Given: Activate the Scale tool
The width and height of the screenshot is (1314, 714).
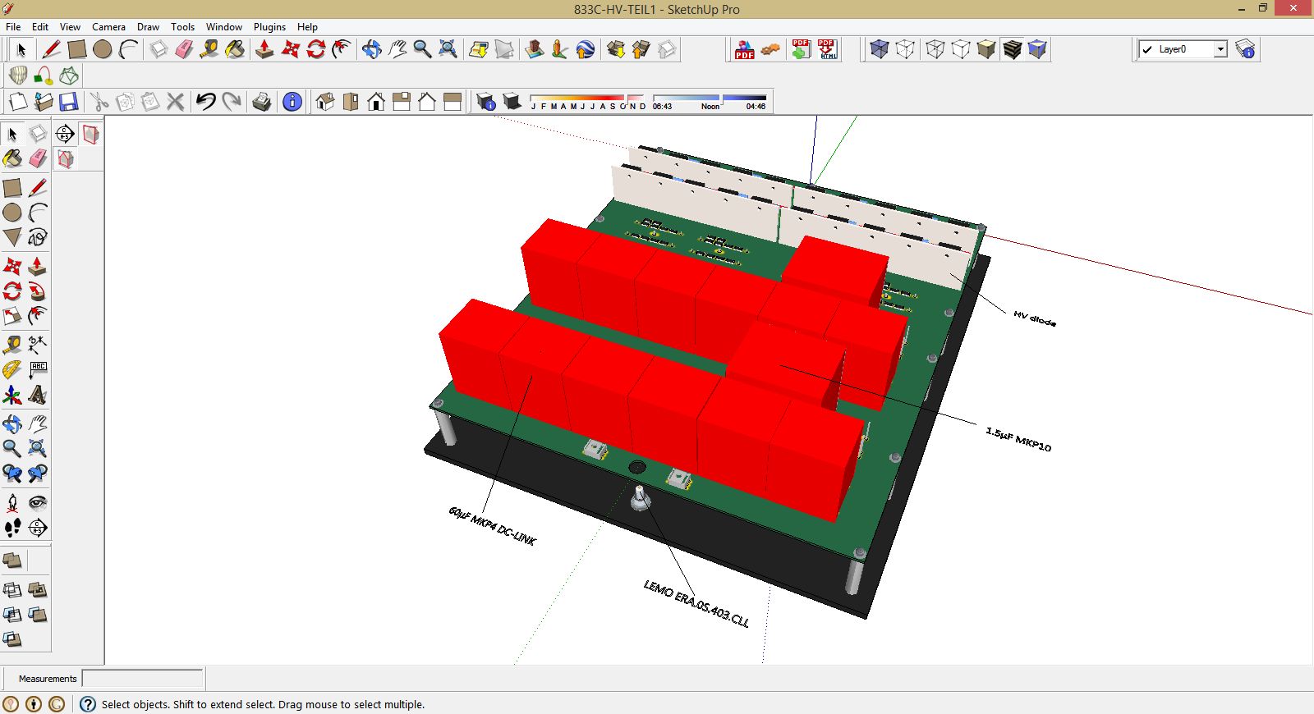Looking at the screenshot, I should click(x=12, y=317).
